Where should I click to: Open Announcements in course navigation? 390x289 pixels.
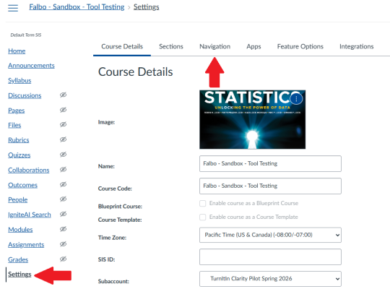click(x=31, y=66)
